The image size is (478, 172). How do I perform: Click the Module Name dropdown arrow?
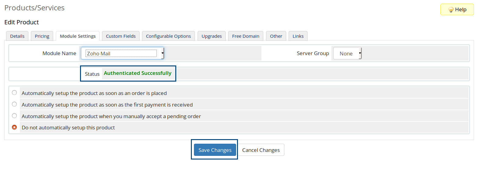162,53
